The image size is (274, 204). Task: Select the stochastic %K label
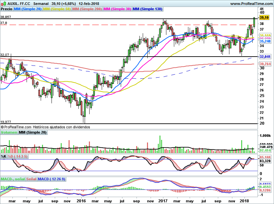coord(4,156)
